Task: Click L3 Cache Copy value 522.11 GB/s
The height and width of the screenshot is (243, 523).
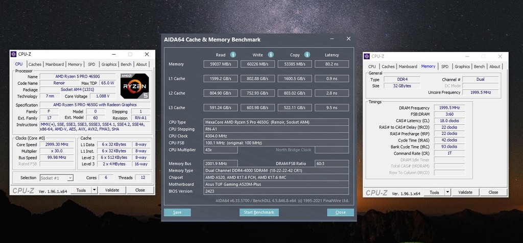Action: (295, 108)
